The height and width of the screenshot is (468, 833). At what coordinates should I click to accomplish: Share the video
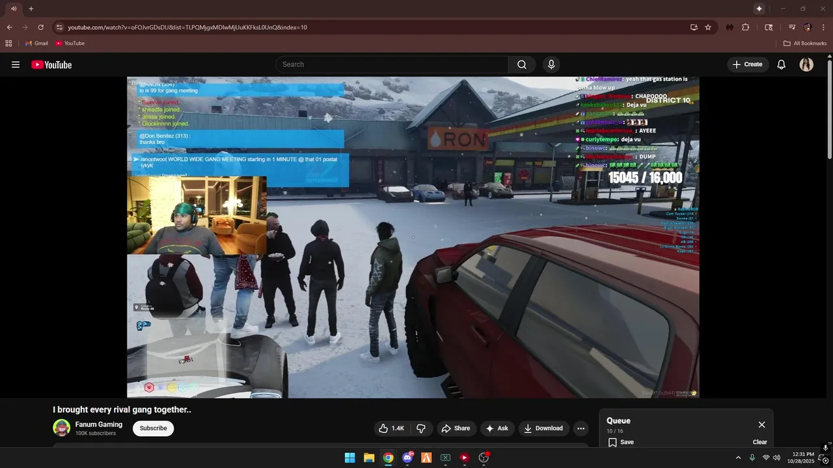(x=456, y=428)
